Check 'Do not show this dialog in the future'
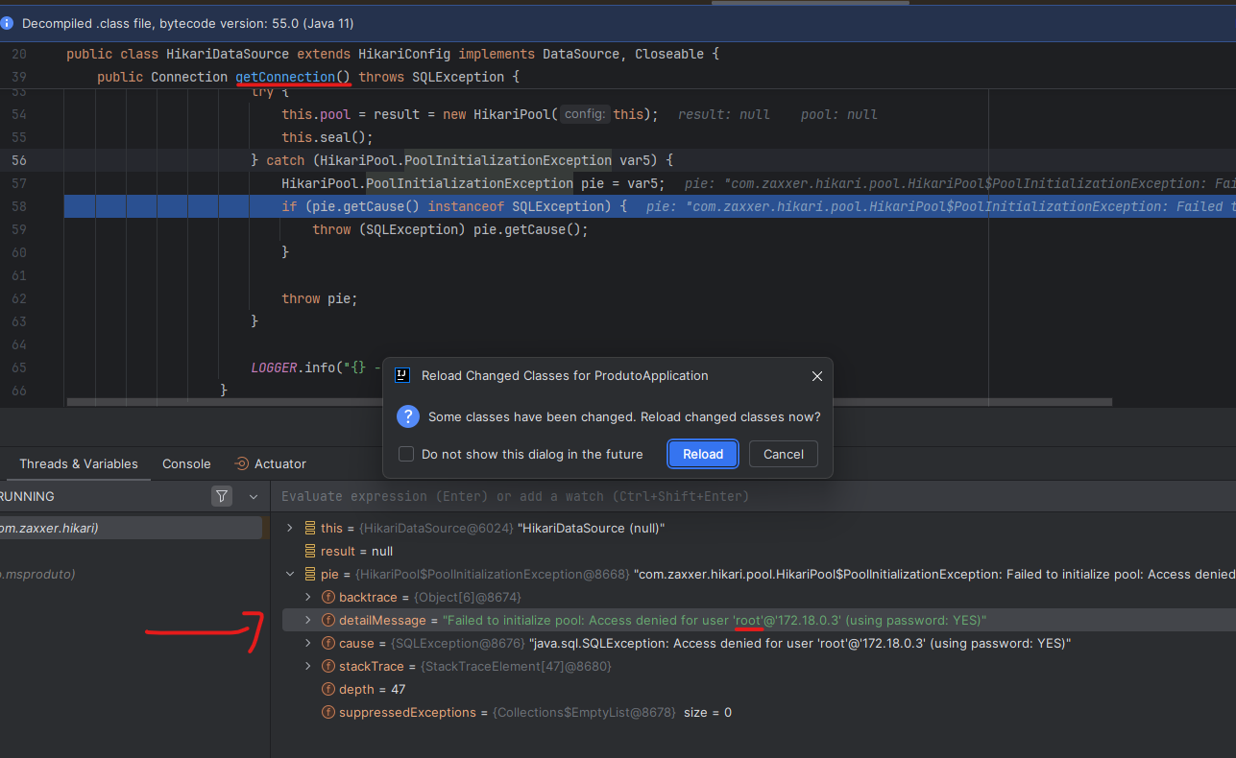Screen dimensions: 1236x758 pyautogui.click(x=406, y=454)
